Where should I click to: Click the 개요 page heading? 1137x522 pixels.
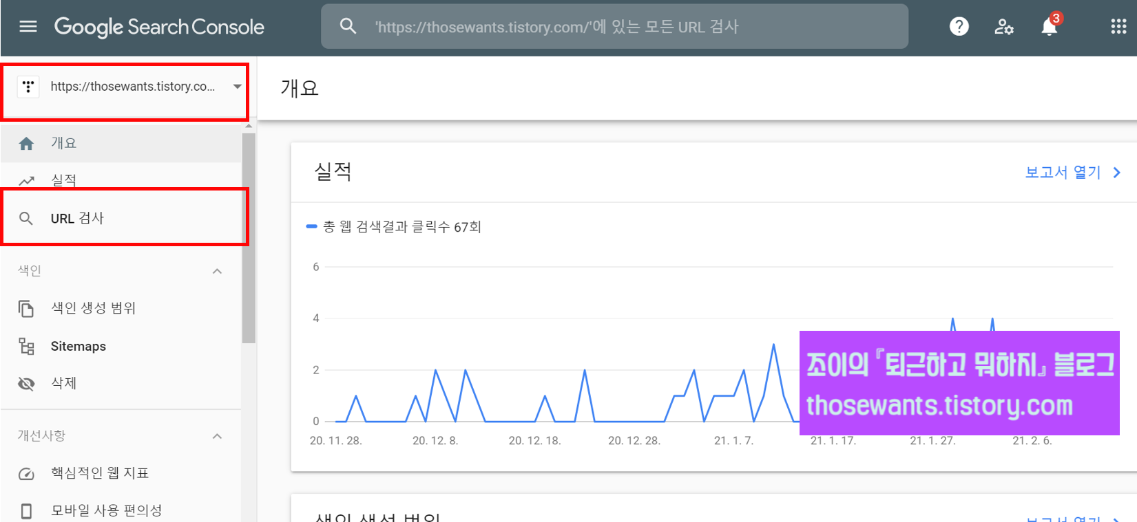coord(300,88)
